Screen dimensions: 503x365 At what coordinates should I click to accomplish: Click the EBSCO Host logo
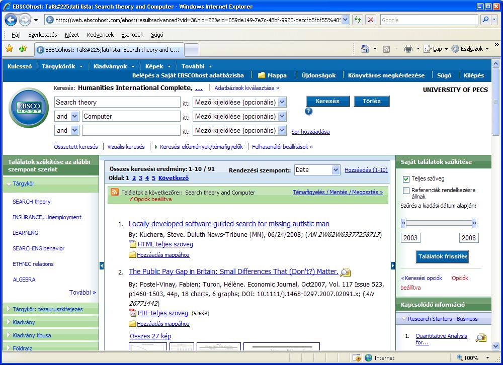click(x=29, y=108)
